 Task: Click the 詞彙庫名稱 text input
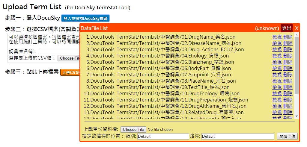pyautogui.click(x=59, y=52)
